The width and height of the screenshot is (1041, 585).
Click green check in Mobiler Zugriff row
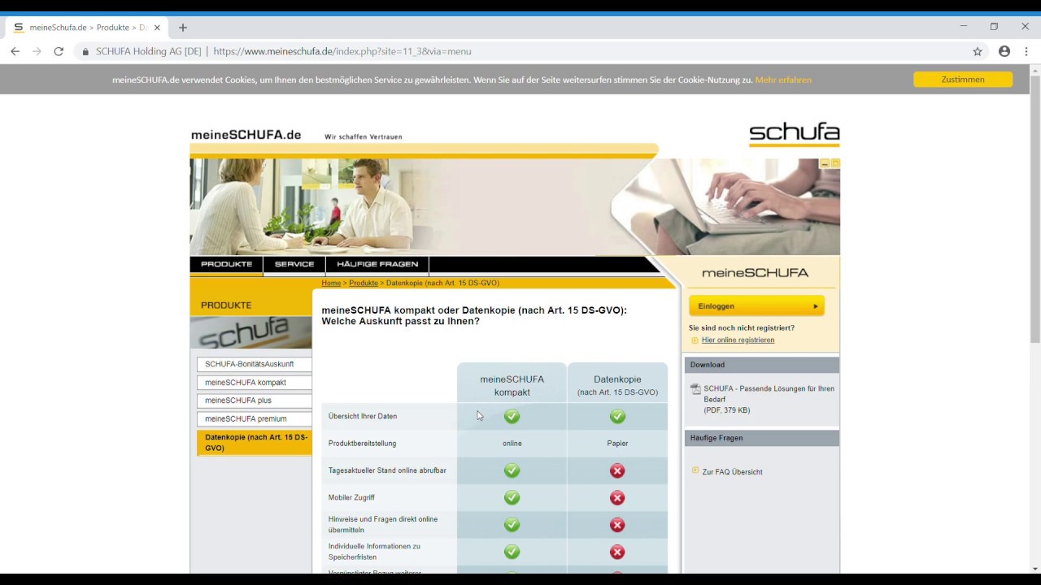[512, 497]
